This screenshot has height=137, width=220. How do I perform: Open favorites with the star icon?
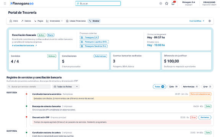167,3
